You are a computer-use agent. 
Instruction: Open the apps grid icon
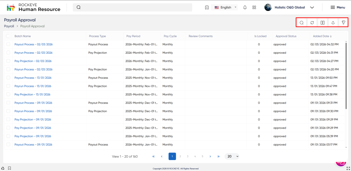pos(254,8)
